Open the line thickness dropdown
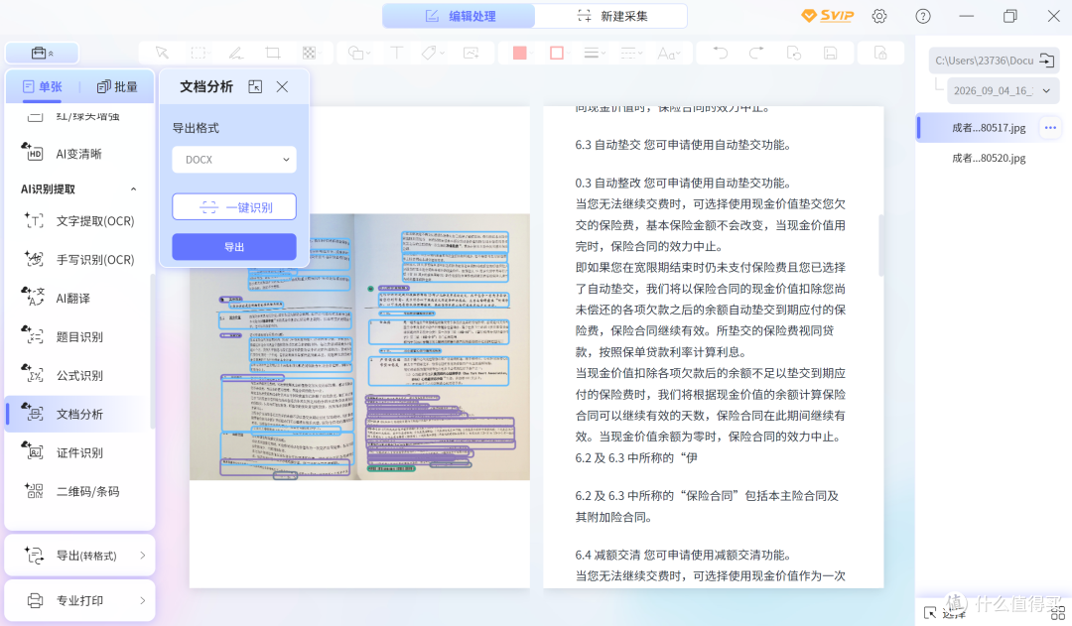1072x626 pixels. click(x=595, y=53)
